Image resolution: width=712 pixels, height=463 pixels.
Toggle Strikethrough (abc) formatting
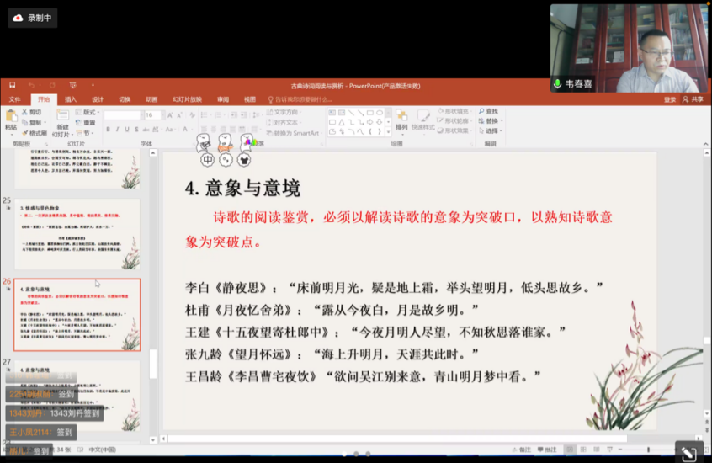click(x=146, y=130)
